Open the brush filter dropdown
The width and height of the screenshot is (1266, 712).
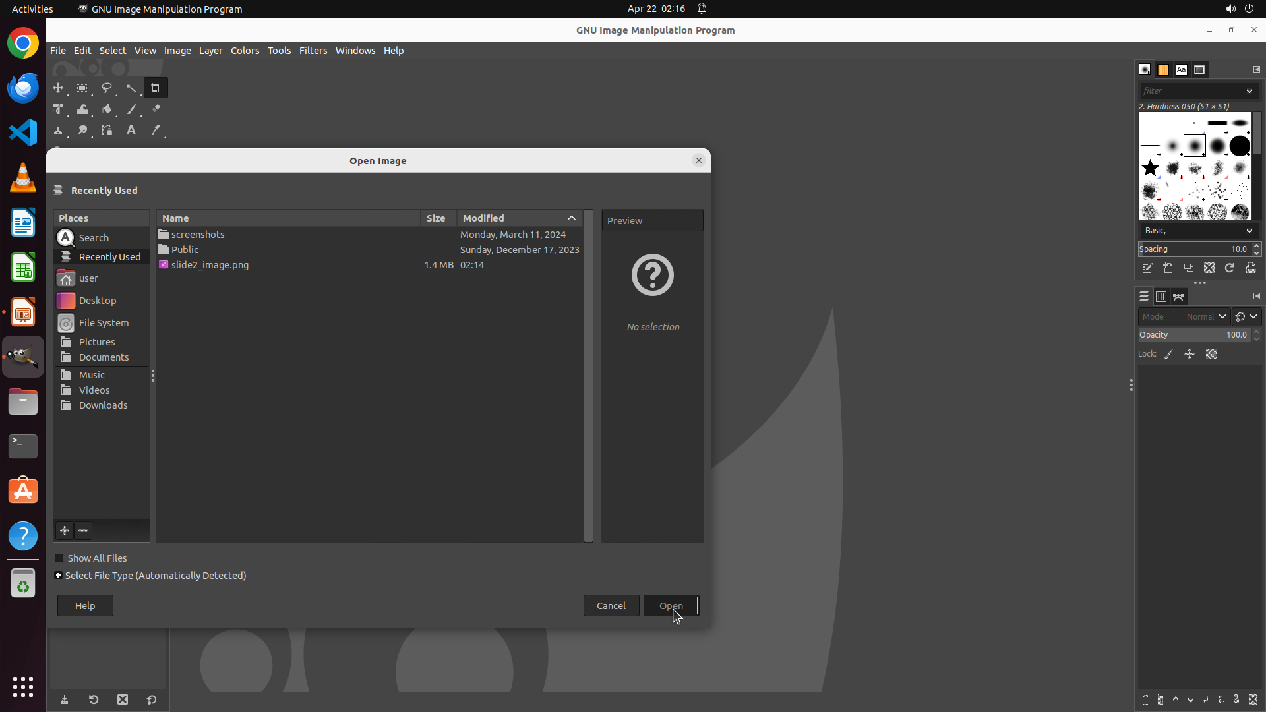click(x=1249, y=91)
